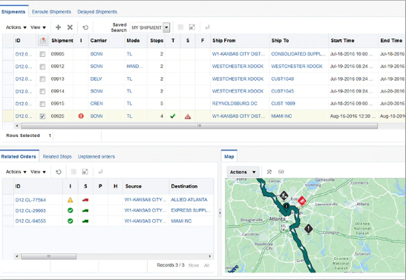This screenshot has height=280, width=406.
Task: Click the freeze icon in the Related Orders toolbar
Action: [73, 172]
